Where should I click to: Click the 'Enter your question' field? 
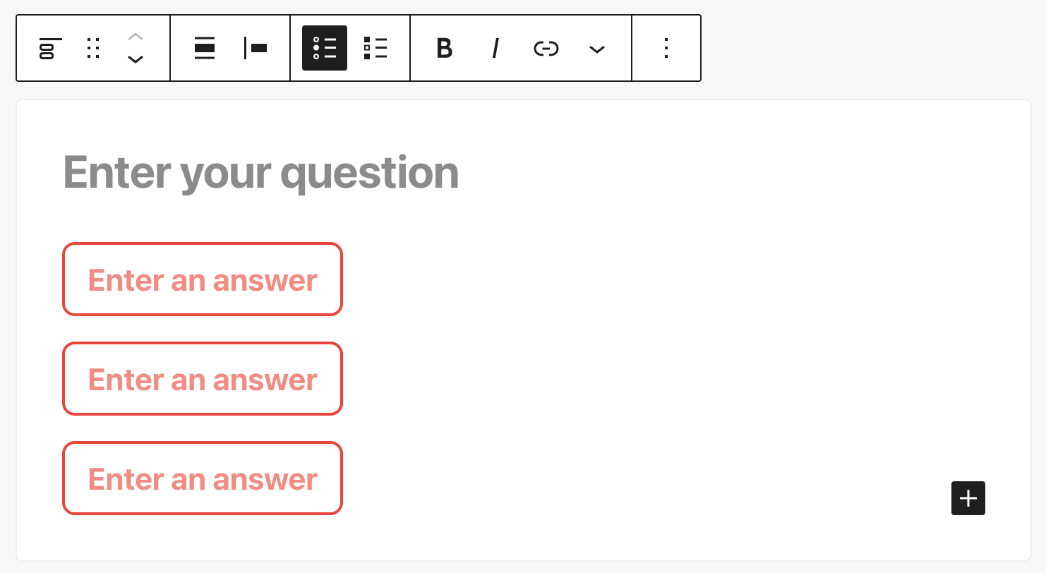[261, 172]
